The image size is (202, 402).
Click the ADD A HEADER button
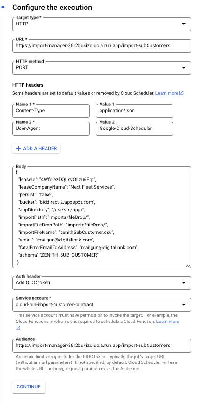(36, 148)
